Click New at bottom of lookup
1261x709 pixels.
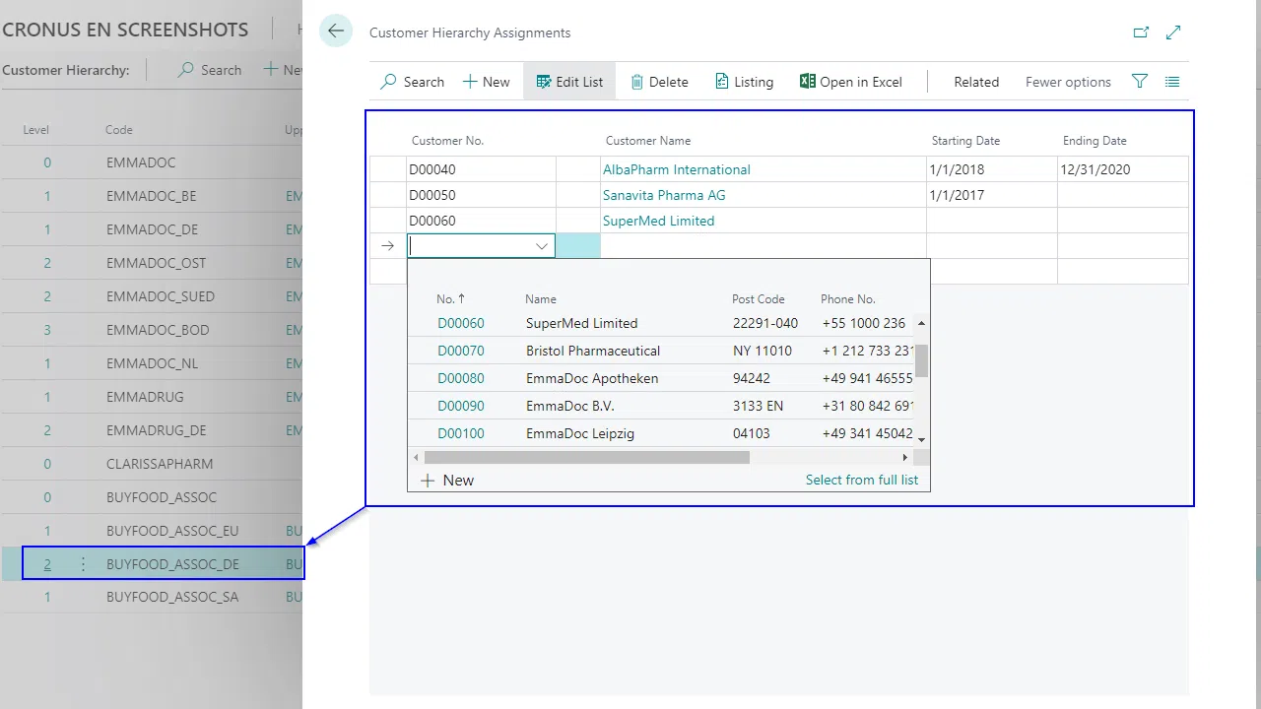[447, 481]
